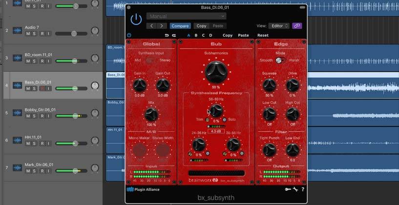Click the large plugin power bypass icon

pyautogui.click(x=136, y=20)
